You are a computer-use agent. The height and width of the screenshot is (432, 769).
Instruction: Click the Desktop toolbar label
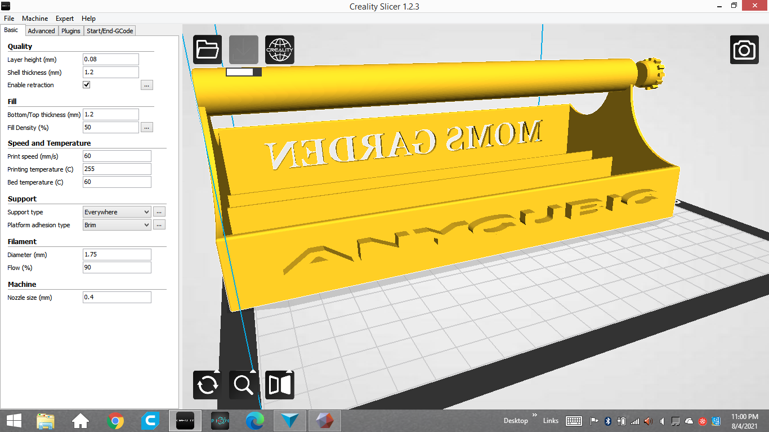tap(516, 421)
